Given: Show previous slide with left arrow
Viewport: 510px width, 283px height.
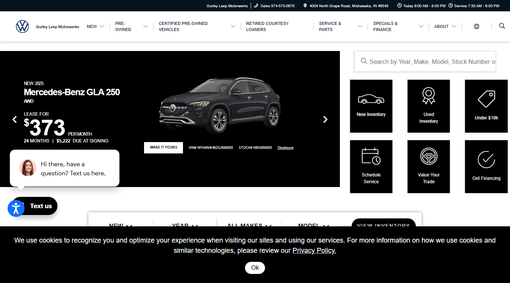Looking at the screenshot, I should pyautogui.click(x=15, y=119).
